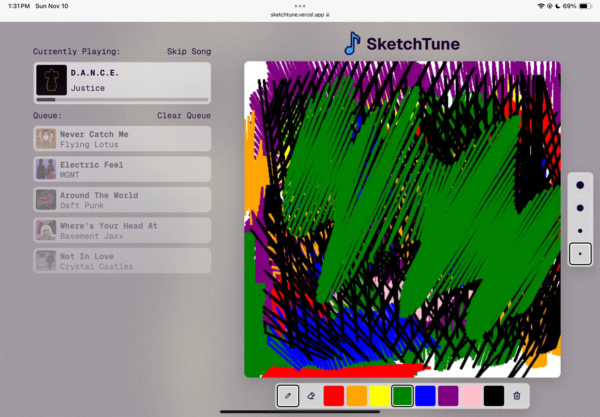This screenshot has width=600, height=417.
Task: Choose the largest brush size dot
Action: click(580, 185)
